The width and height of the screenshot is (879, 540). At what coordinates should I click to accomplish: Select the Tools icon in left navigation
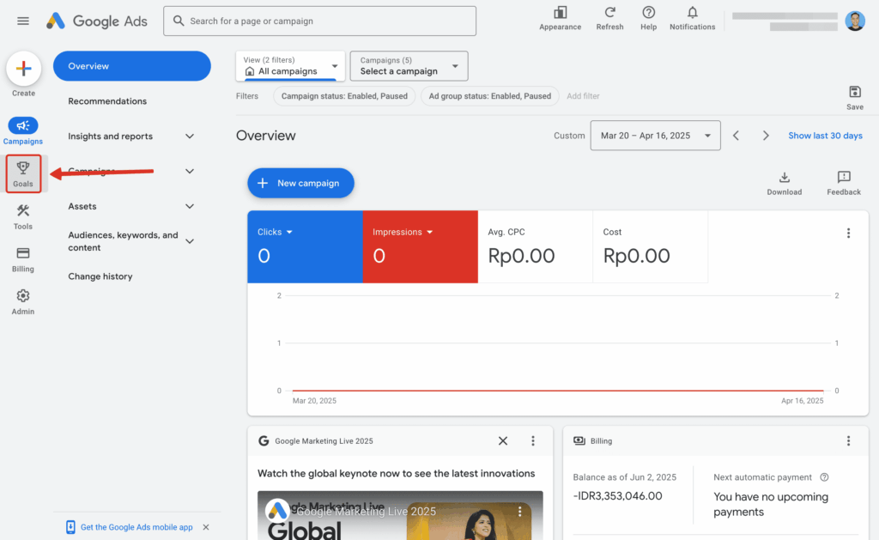(x=23, y=215)
